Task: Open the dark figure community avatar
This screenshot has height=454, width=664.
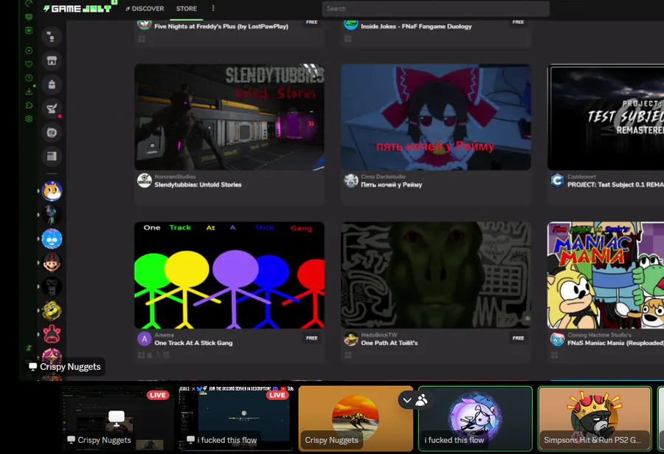Action: (x=52, y=215)
